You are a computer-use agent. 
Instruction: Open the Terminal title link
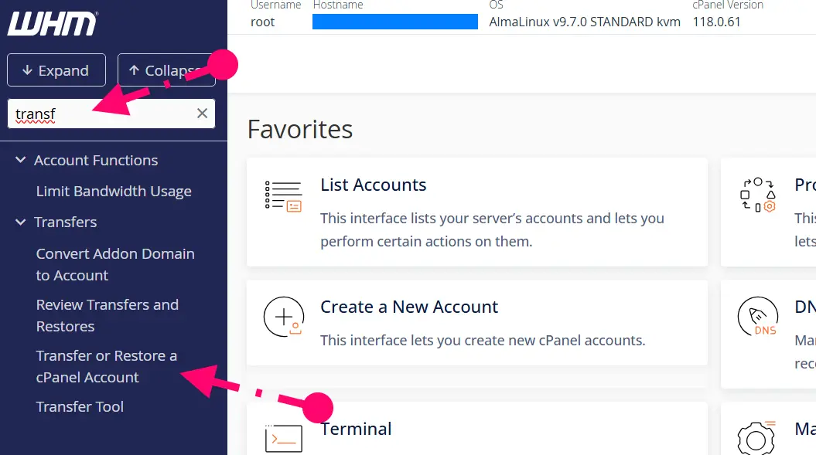click(356, 429)
